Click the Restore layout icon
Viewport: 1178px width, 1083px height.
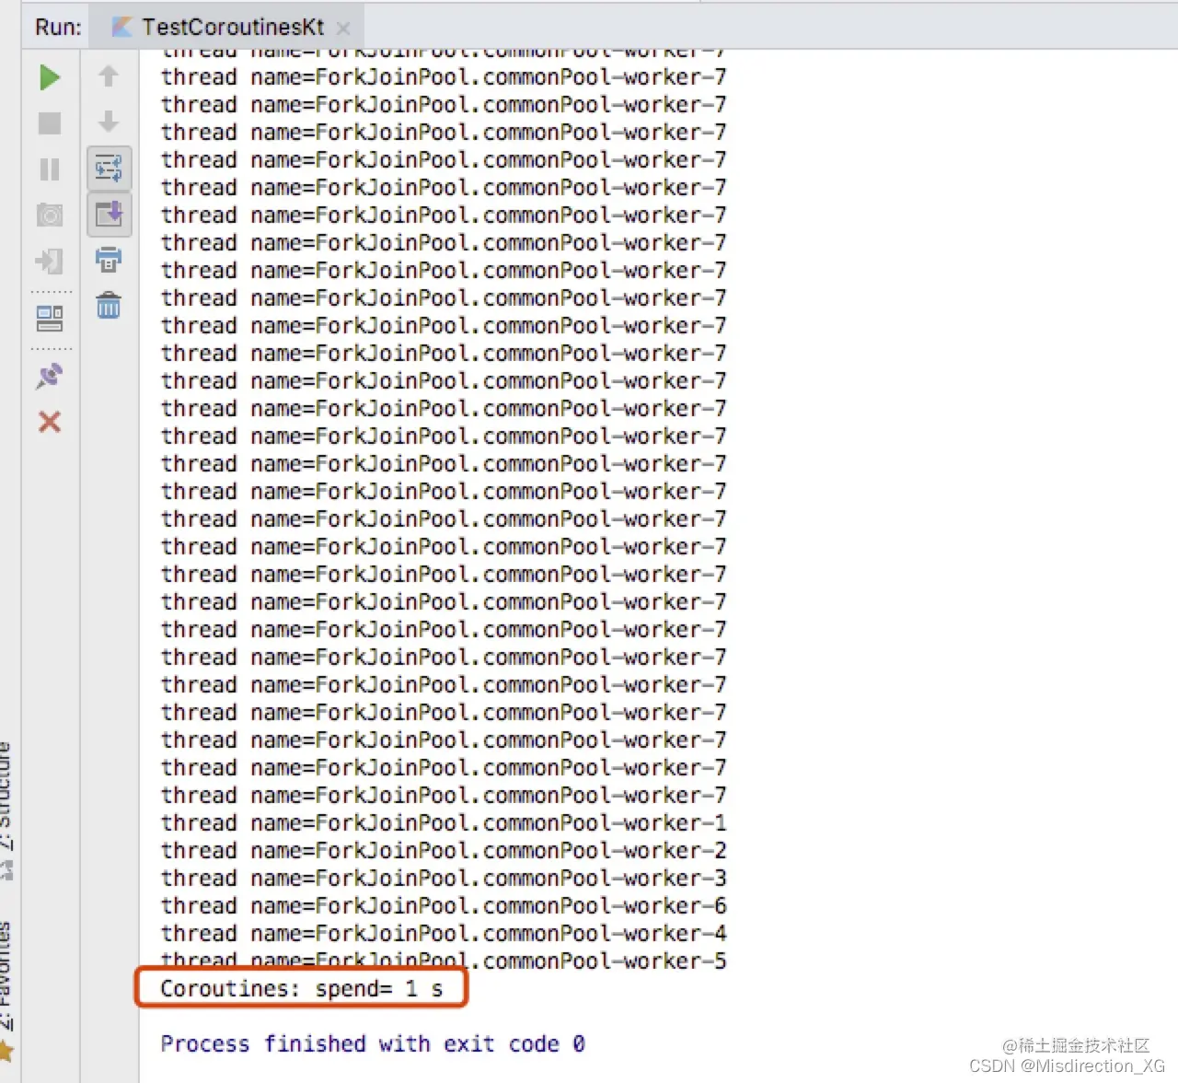[50, 319]
